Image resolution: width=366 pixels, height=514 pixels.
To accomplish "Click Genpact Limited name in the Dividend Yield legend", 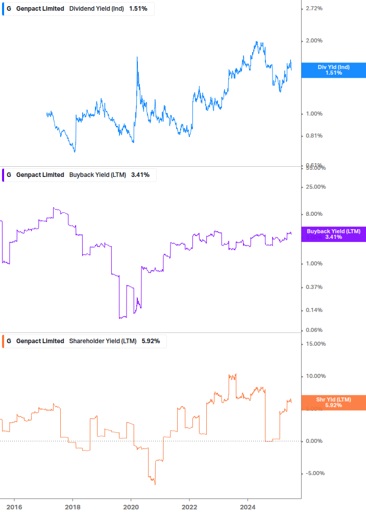I will 40,9.
